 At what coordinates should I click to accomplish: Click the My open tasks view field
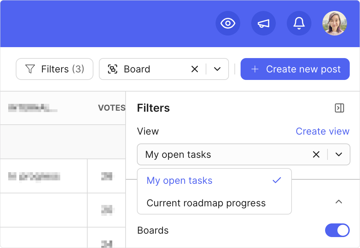222,154
